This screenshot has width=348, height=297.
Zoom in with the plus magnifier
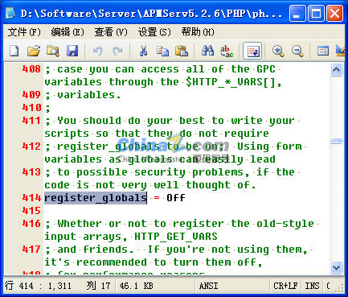(x=278, y=51)
